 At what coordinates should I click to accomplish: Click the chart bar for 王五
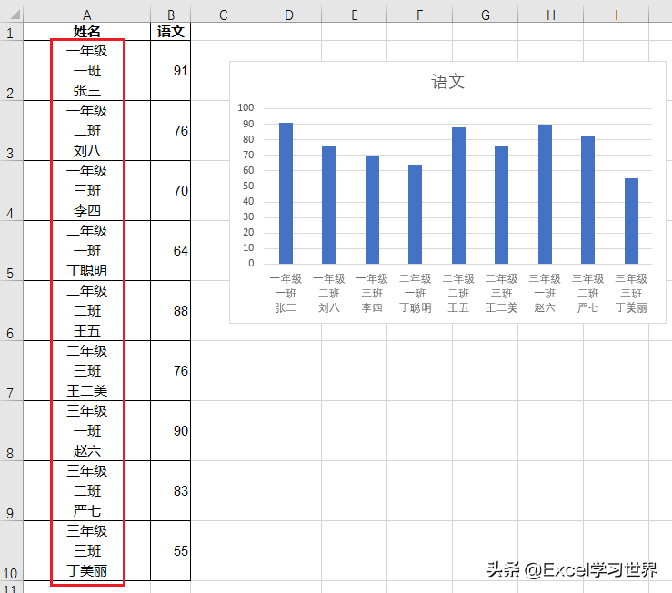tap(458, 196)
